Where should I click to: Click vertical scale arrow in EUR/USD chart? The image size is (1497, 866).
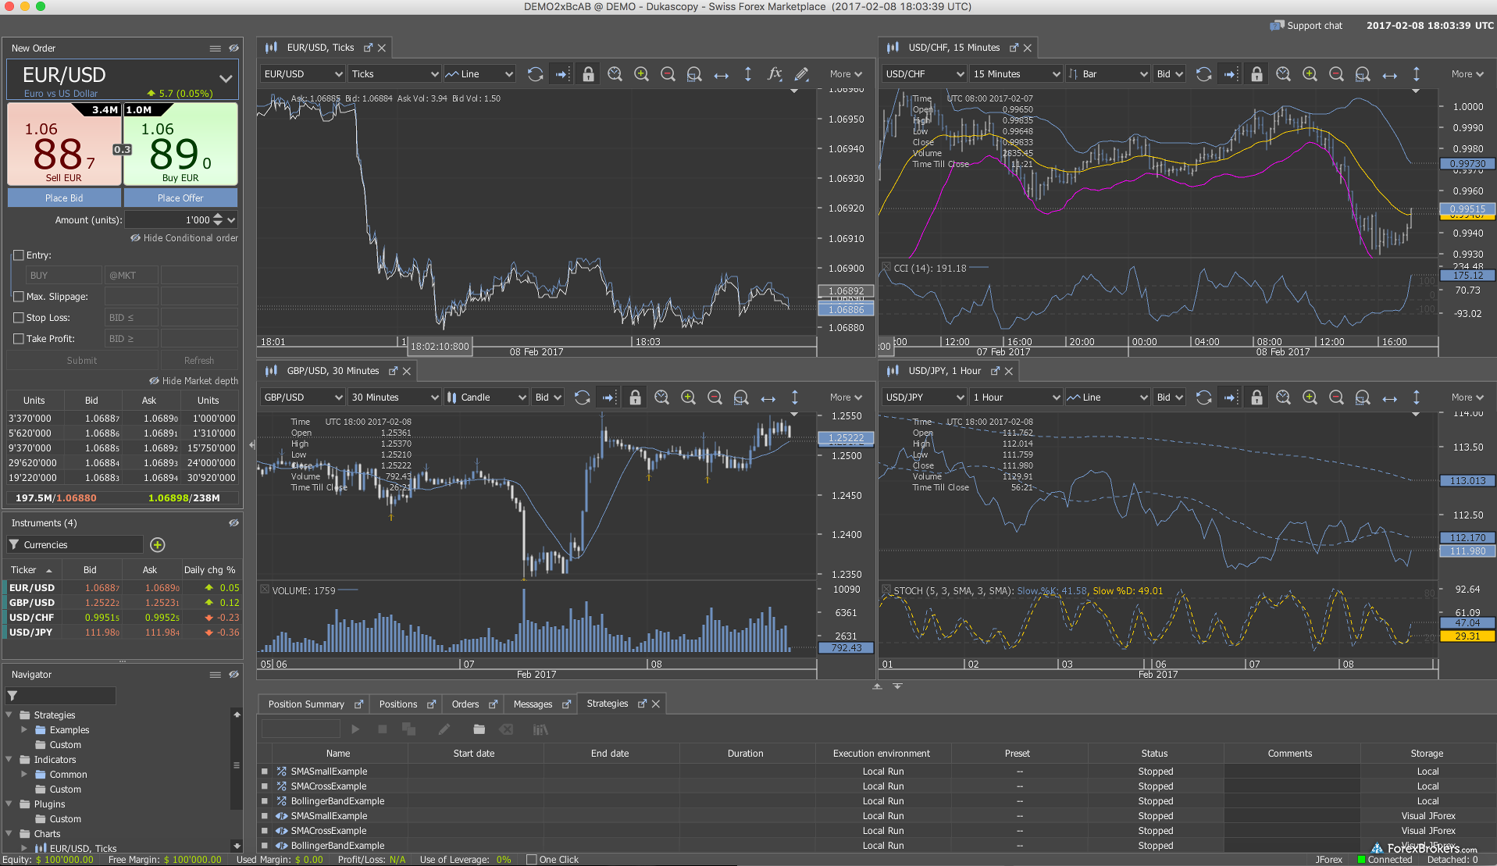click(747, 74)
